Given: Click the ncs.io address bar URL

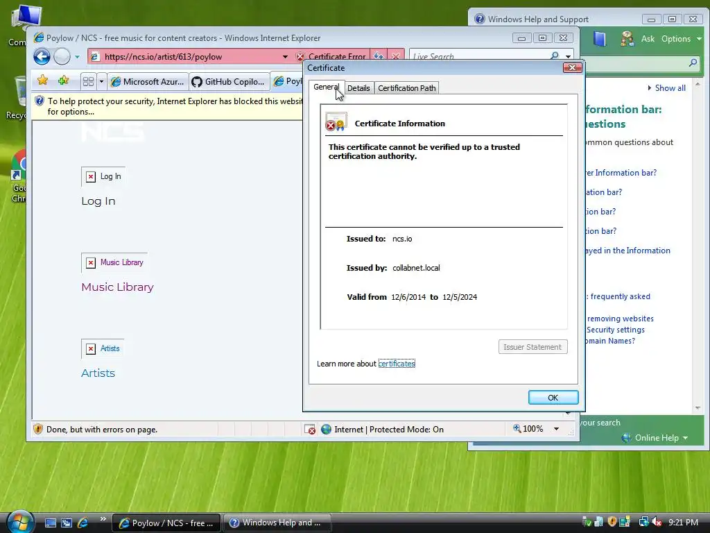Looking at the screenshot, I should 163,57.
